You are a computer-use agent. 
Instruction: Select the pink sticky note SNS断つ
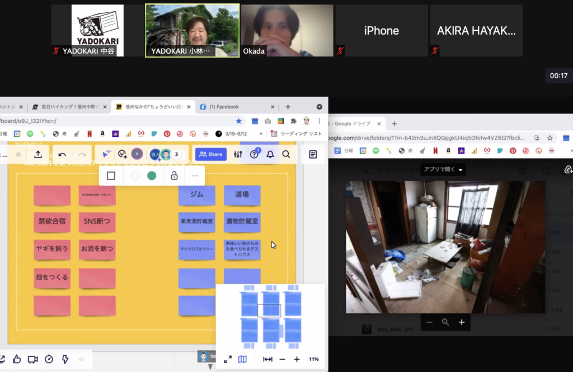click(x=97, y=222)
